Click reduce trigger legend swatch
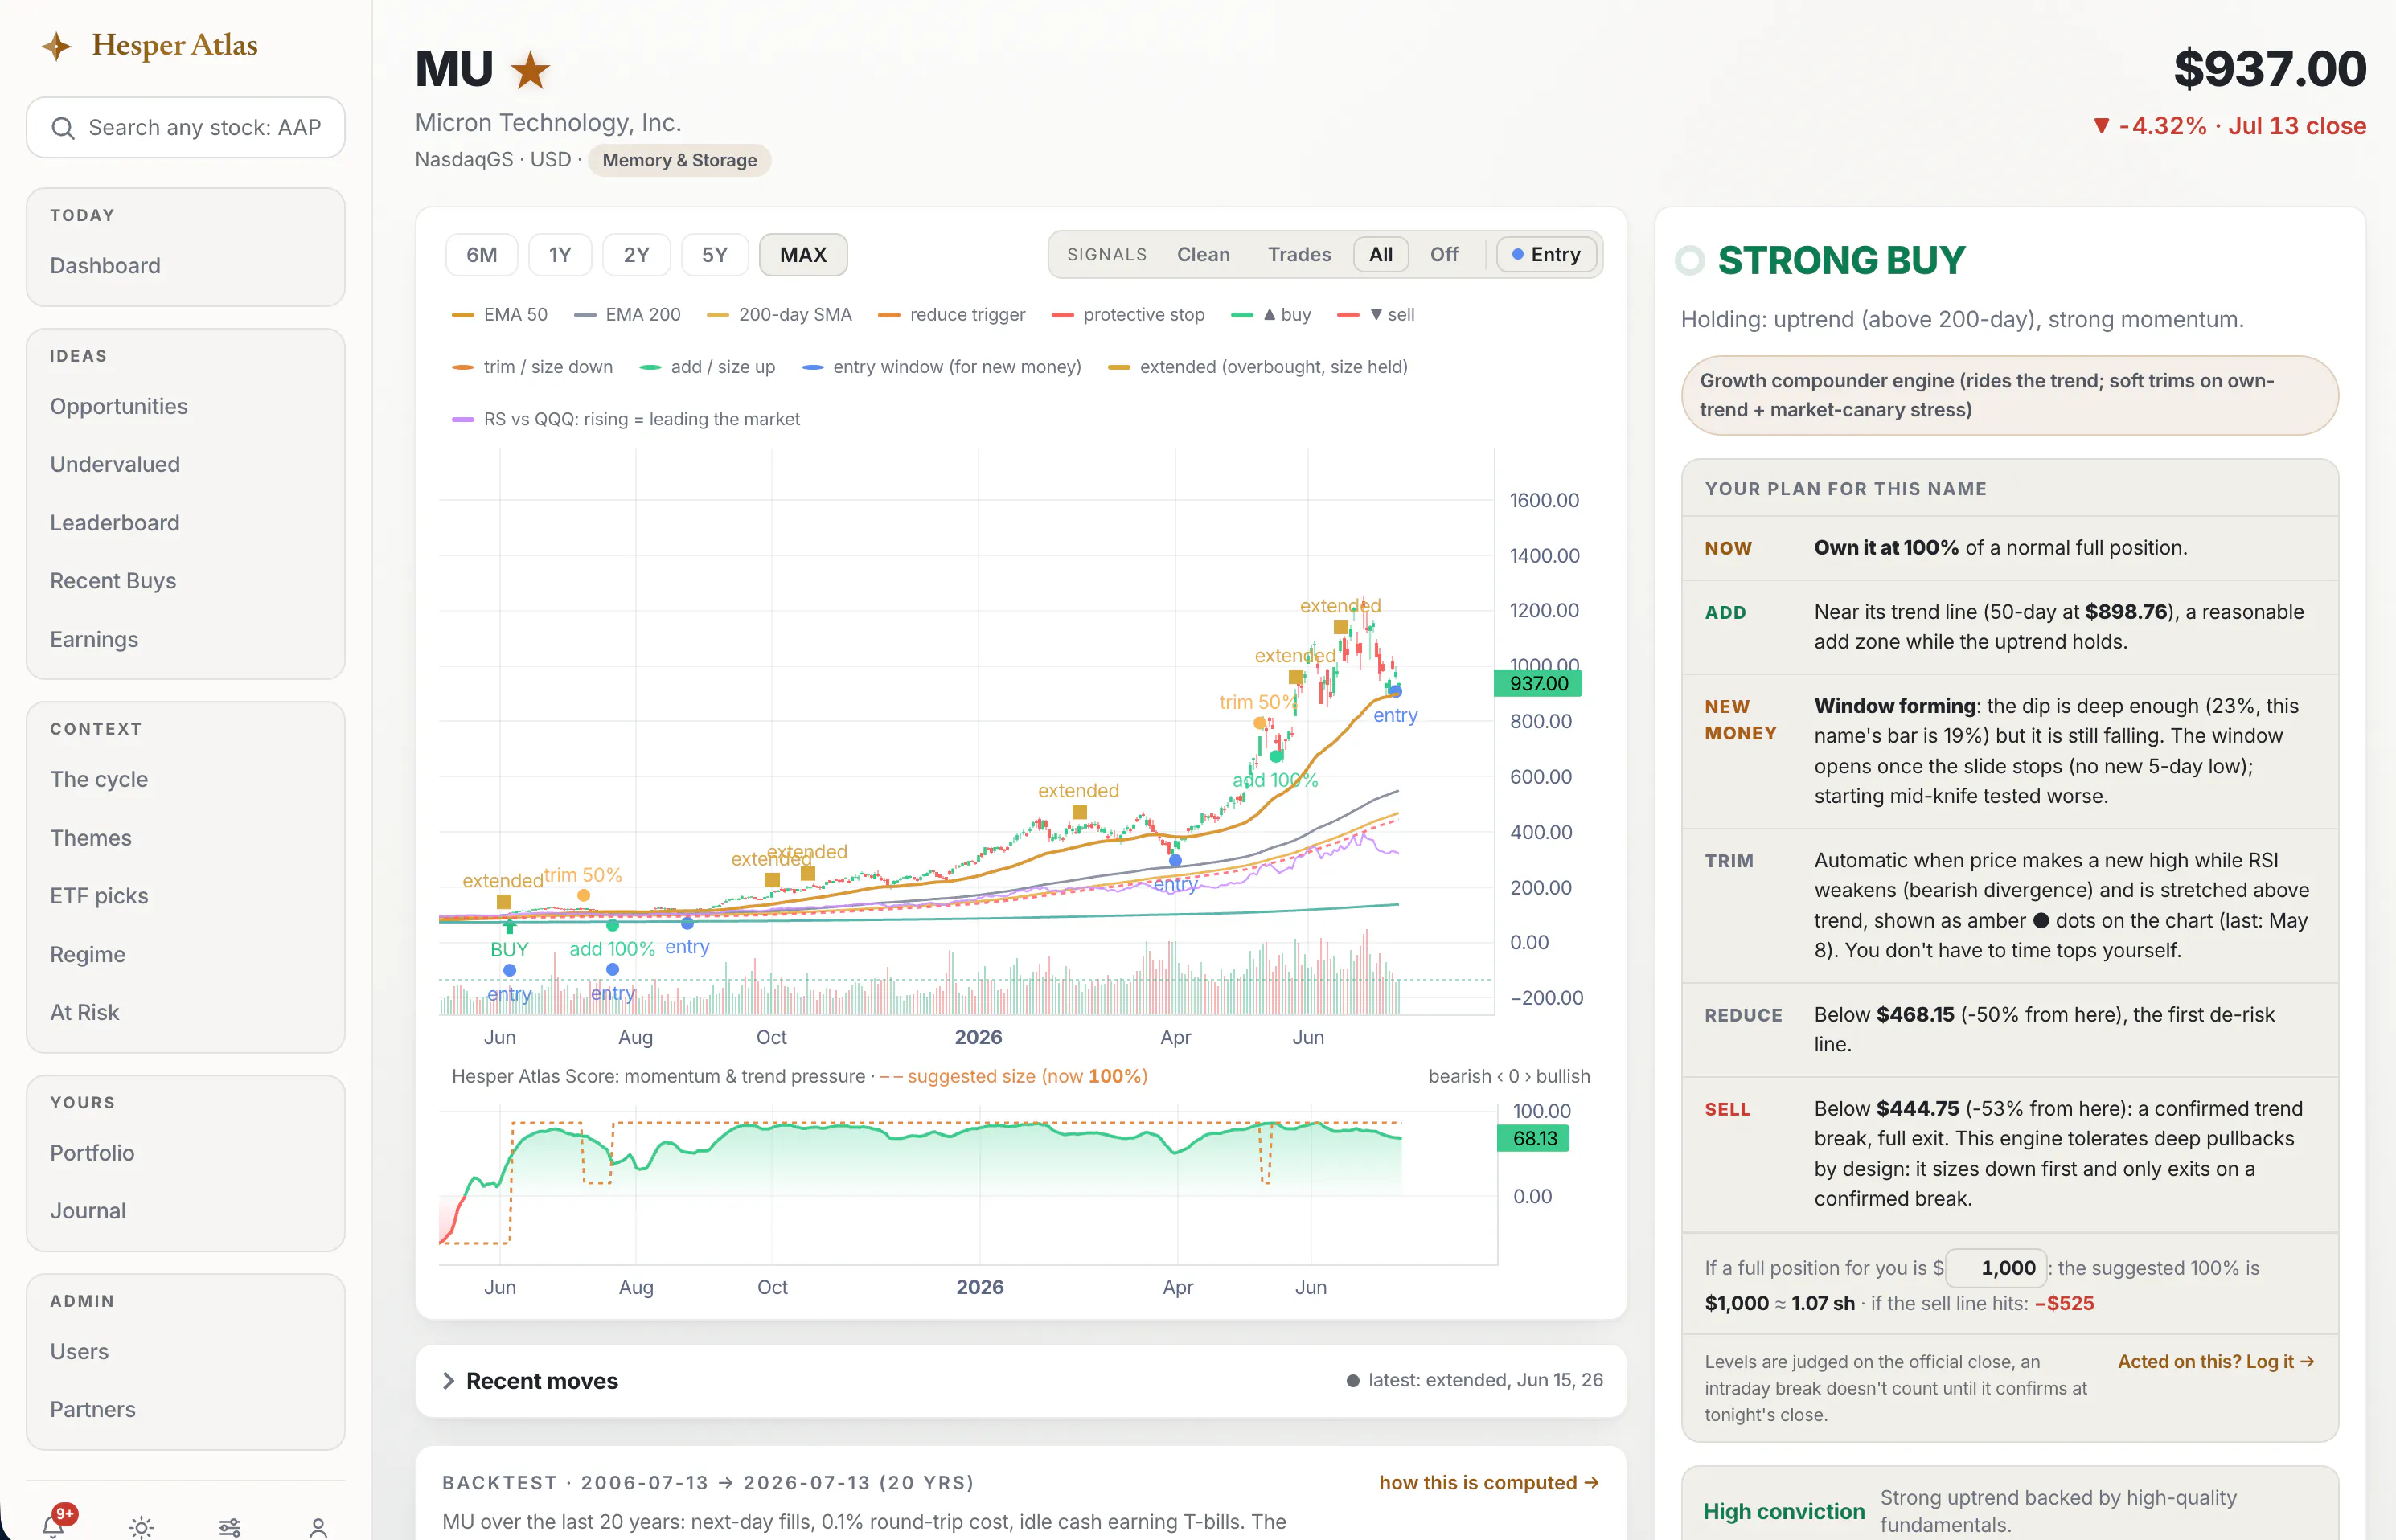Image resolution: width=2396 pixels, height=1540 pixels. point(888,315)
